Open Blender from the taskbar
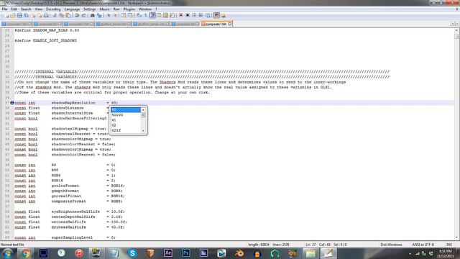The width and height of the screenshot is (460, 259). click(x=239, y=253)
